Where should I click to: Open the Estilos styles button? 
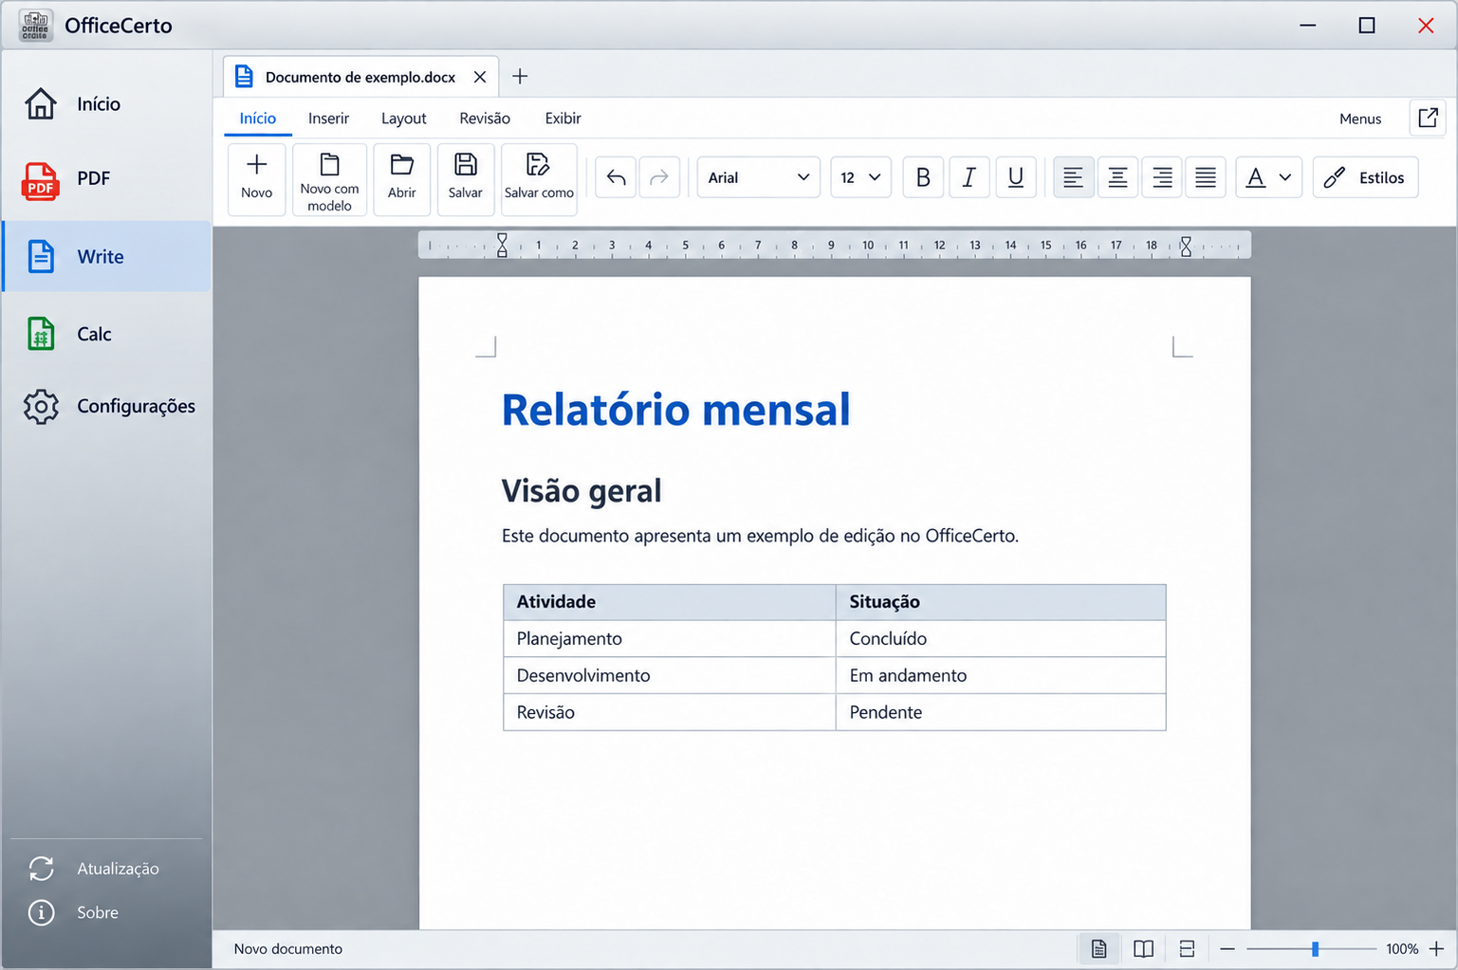[x=1365, y=177]
